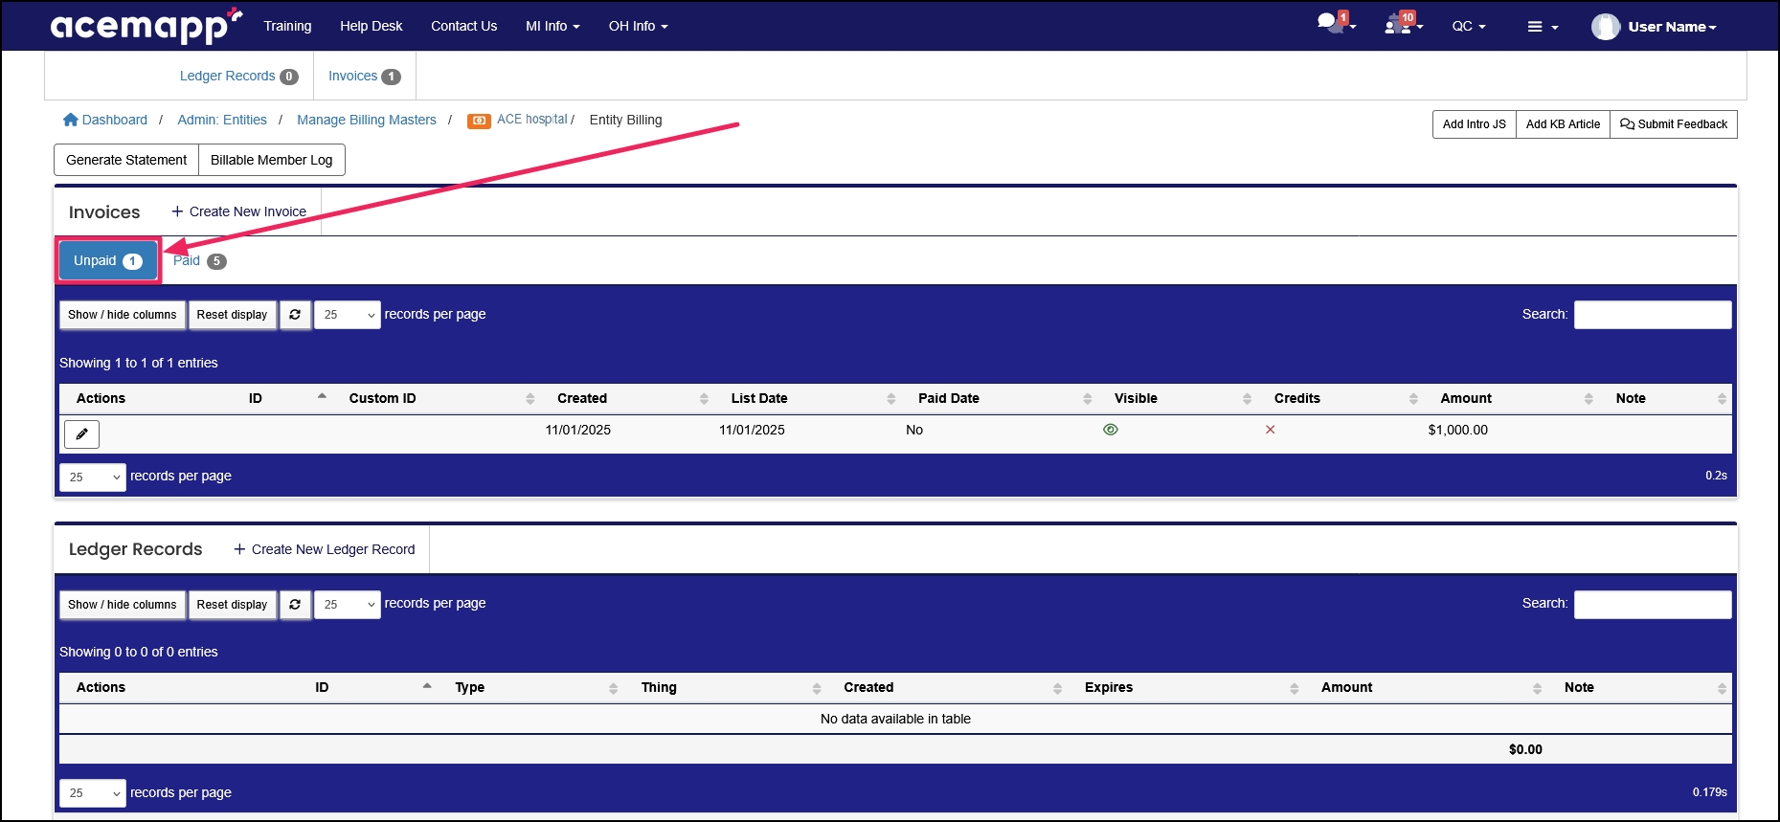Click Create New Invoice
This screenshot has height=822, width=1780.
(x=238, y=211)
